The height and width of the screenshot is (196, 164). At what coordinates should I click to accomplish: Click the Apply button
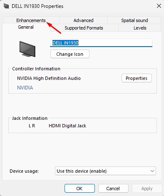(147, 189)
